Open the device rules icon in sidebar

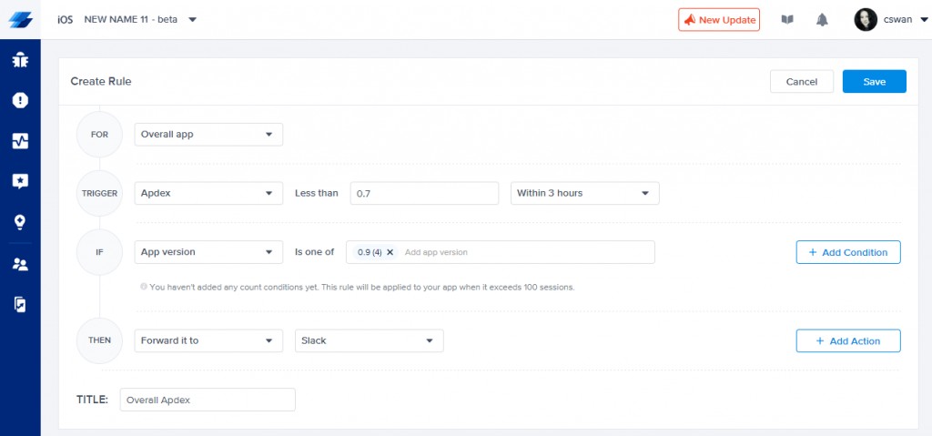pyautogui.click(x=20, y=305)
